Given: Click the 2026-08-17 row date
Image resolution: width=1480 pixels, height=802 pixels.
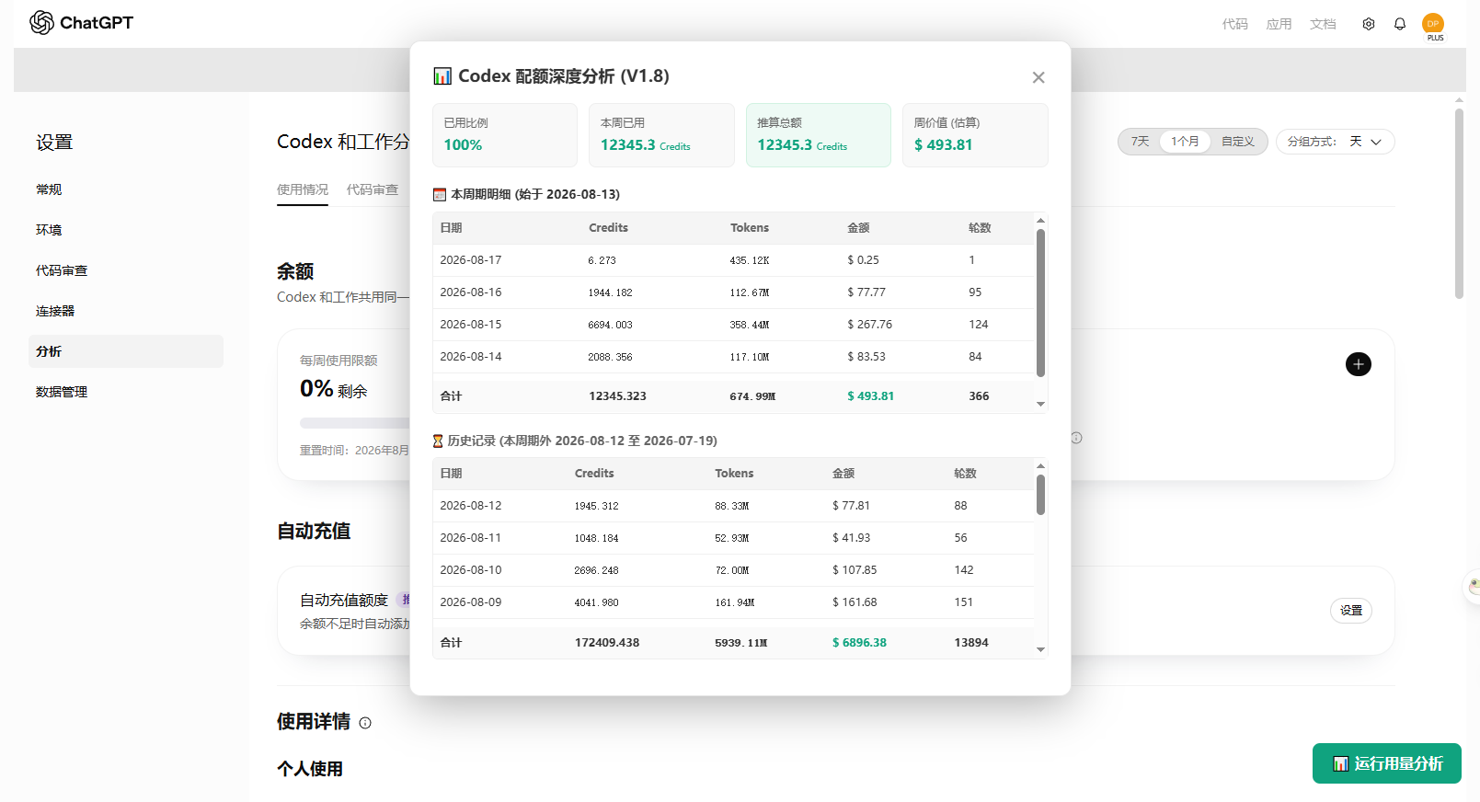Looking at the screenshot, I should coord(471,260).
